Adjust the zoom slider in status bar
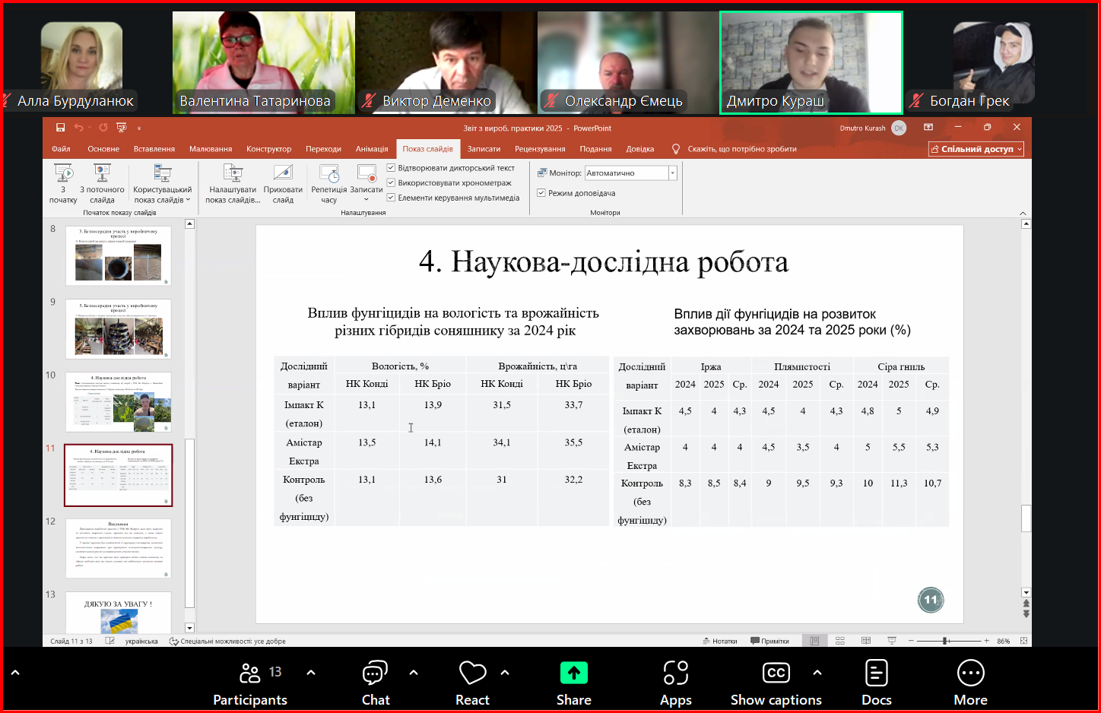Viewport: 1101px width, 713px height. coord(946,641)
